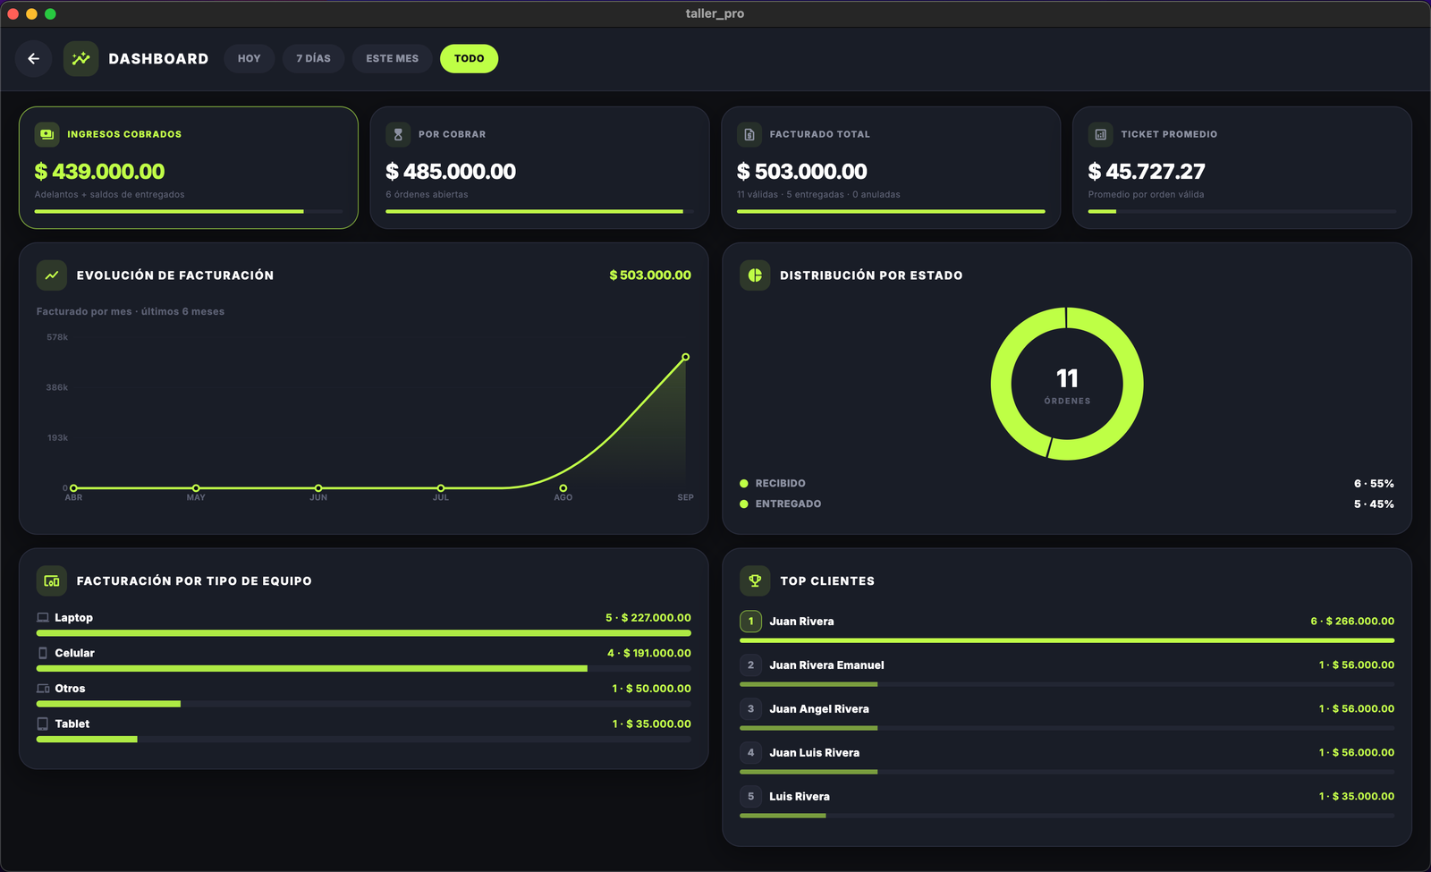Click the Laptop device icon
Screen dimensions: 1431x872
coord(43,618)
